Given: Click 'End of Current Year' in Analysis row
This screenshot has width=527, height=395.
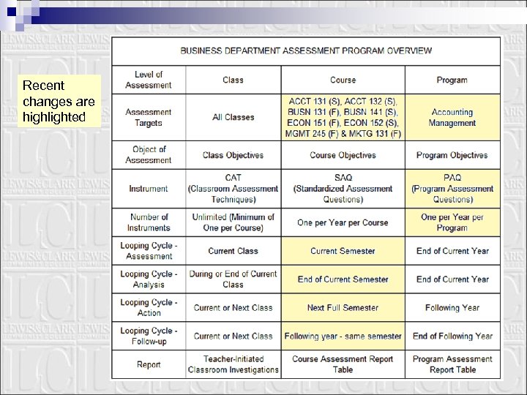Looking at the screenshot, I should (x=452, y=279).
